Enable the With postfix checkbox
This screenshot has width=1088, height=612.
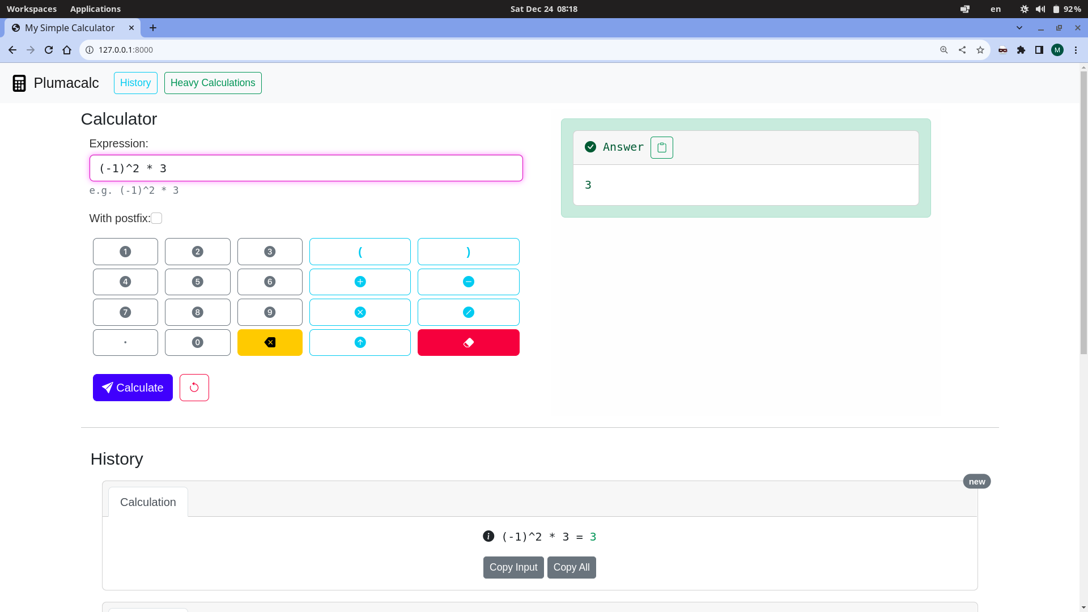point(156,218)
